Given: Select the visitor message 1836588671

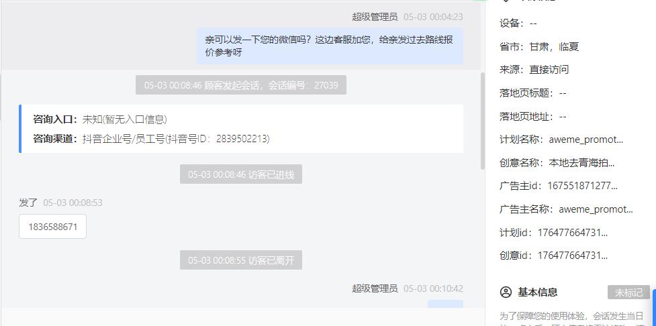Looking at the screenshot, I should [x=53, y=227].
